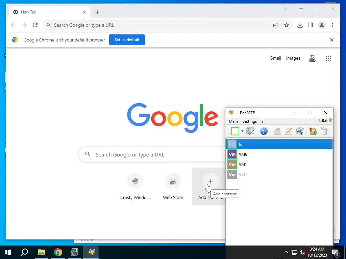Focus the Chrome address bar
Image resolution: width=346 pixels, height=259 pixels.
tap(159, 25)
